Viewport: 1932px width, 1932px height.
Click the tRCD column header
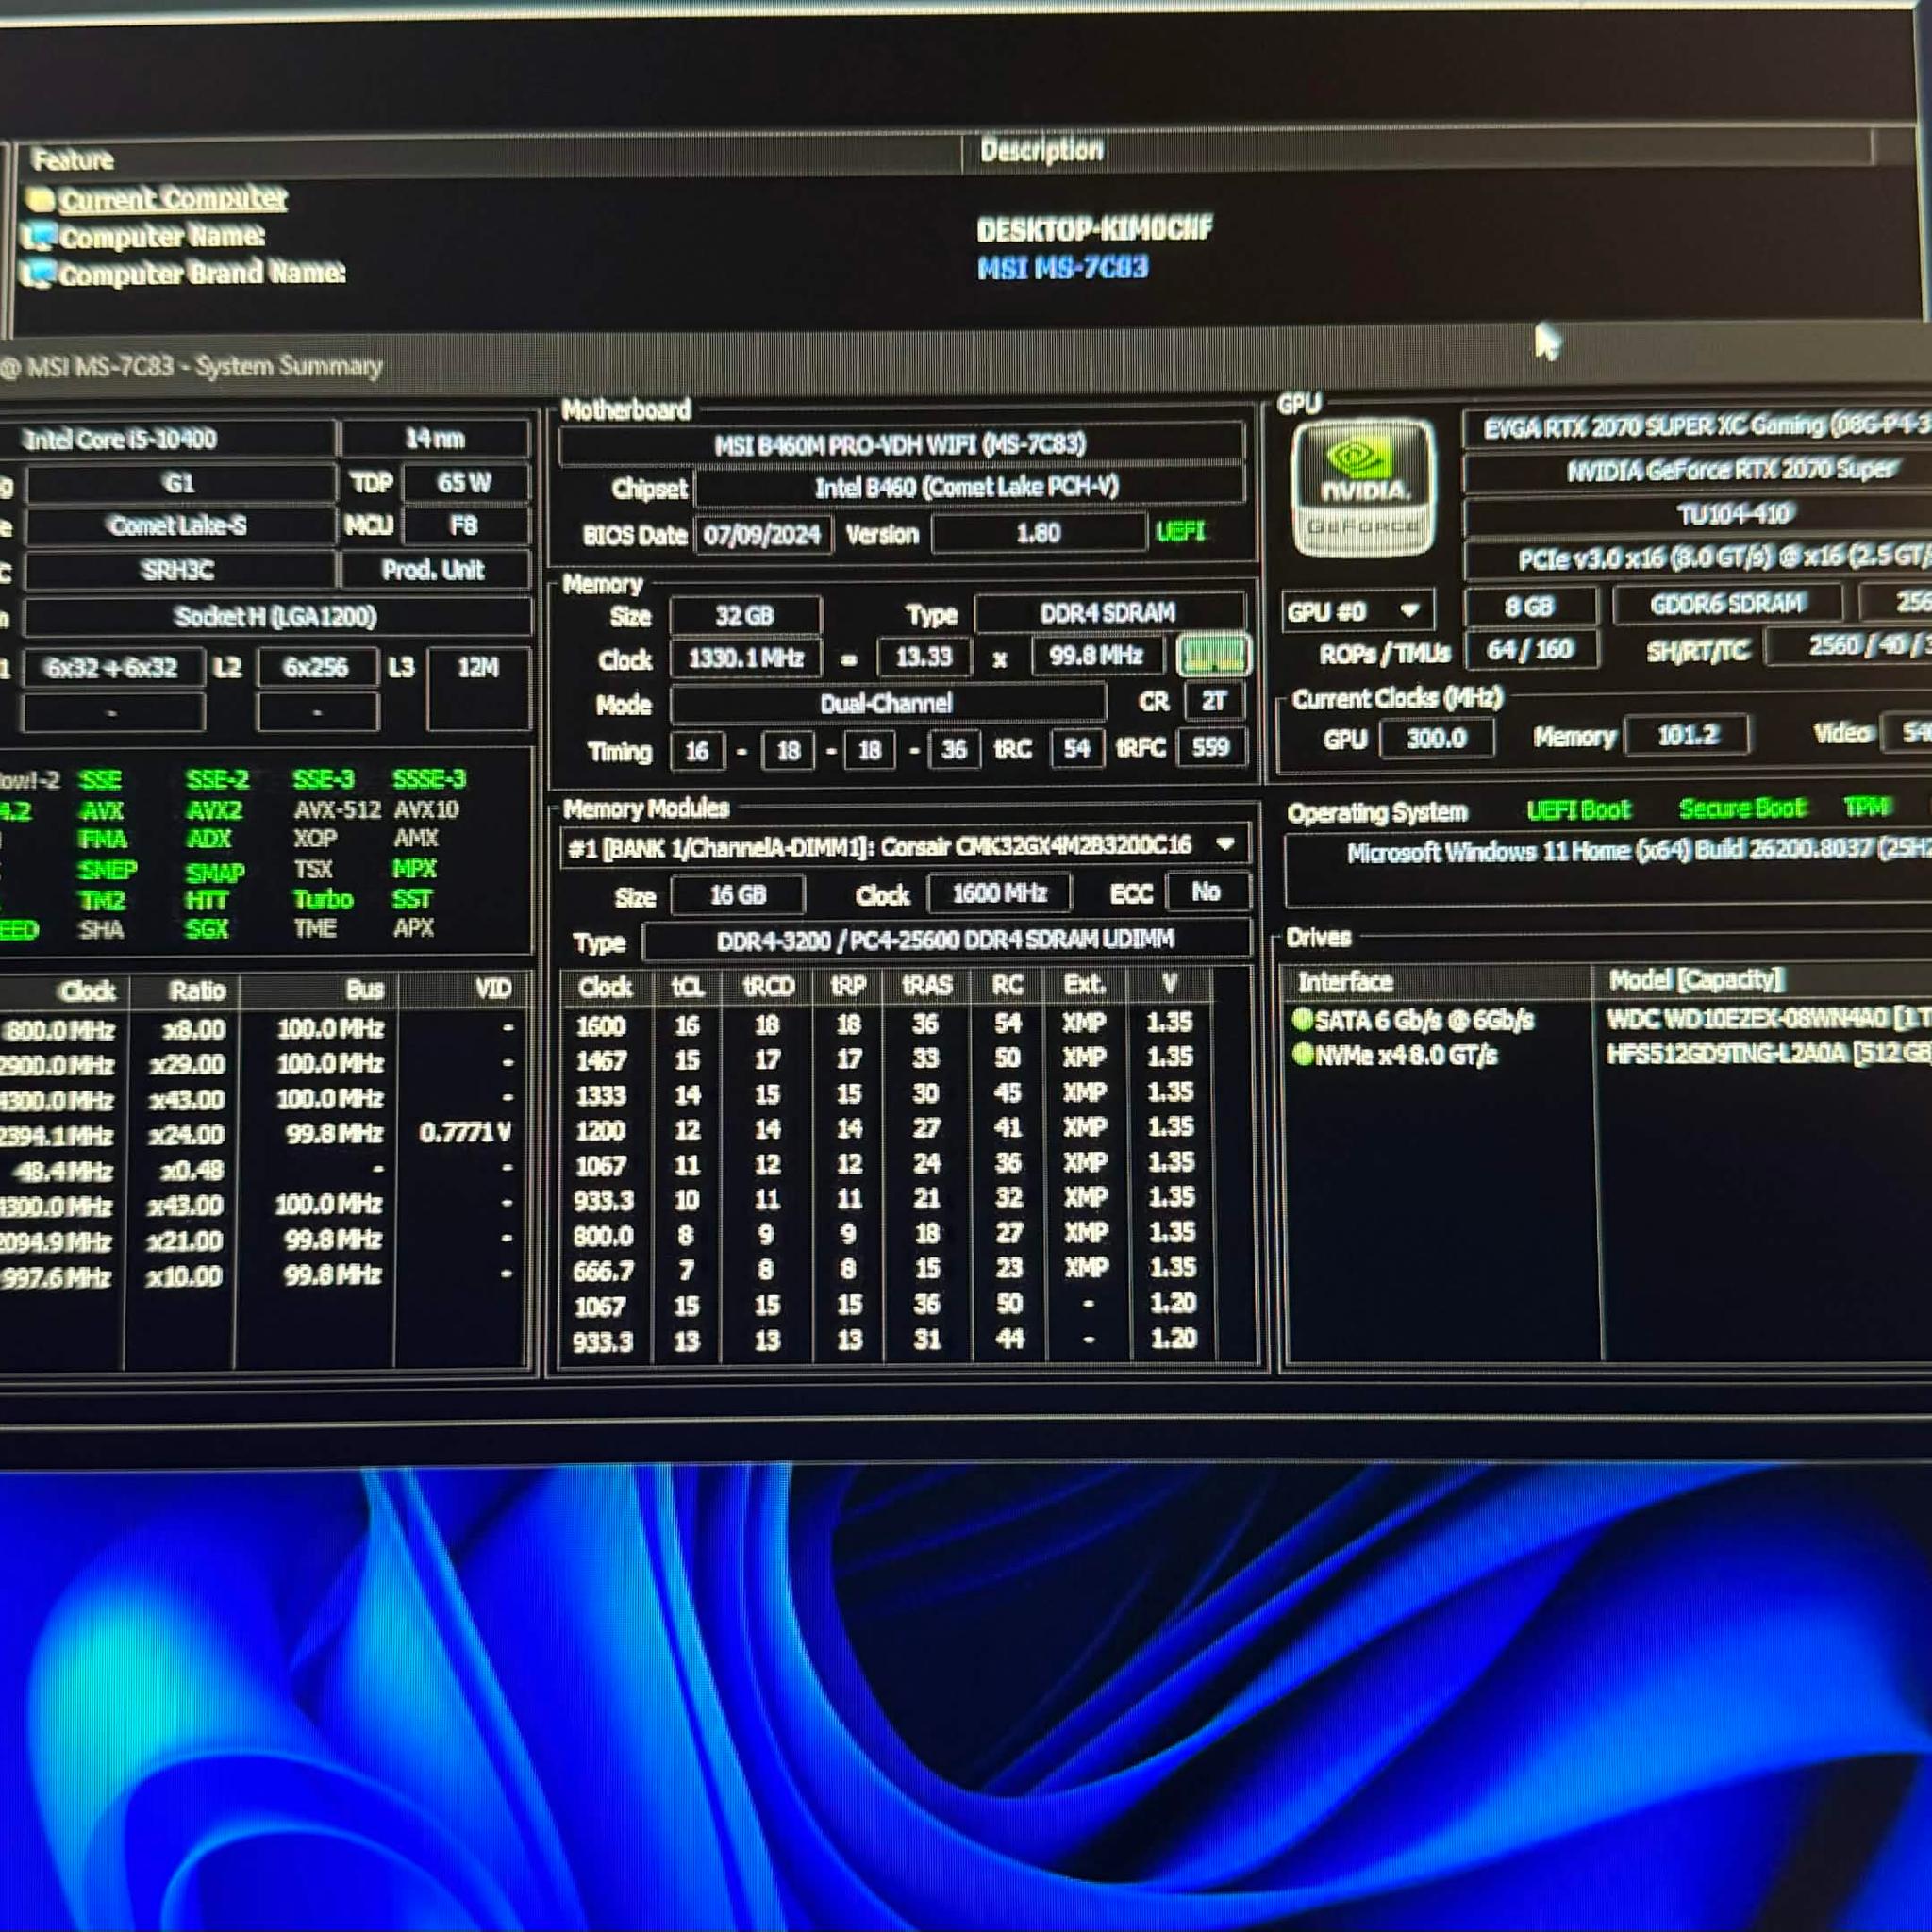tap(767, 986)
